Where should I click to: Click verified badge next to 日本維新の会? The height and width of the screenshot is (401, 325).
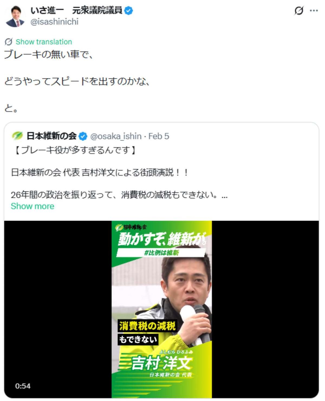pos(83,136)
